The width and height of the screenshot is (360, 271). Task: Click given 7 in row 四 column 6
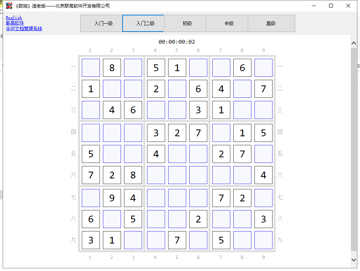198,133
